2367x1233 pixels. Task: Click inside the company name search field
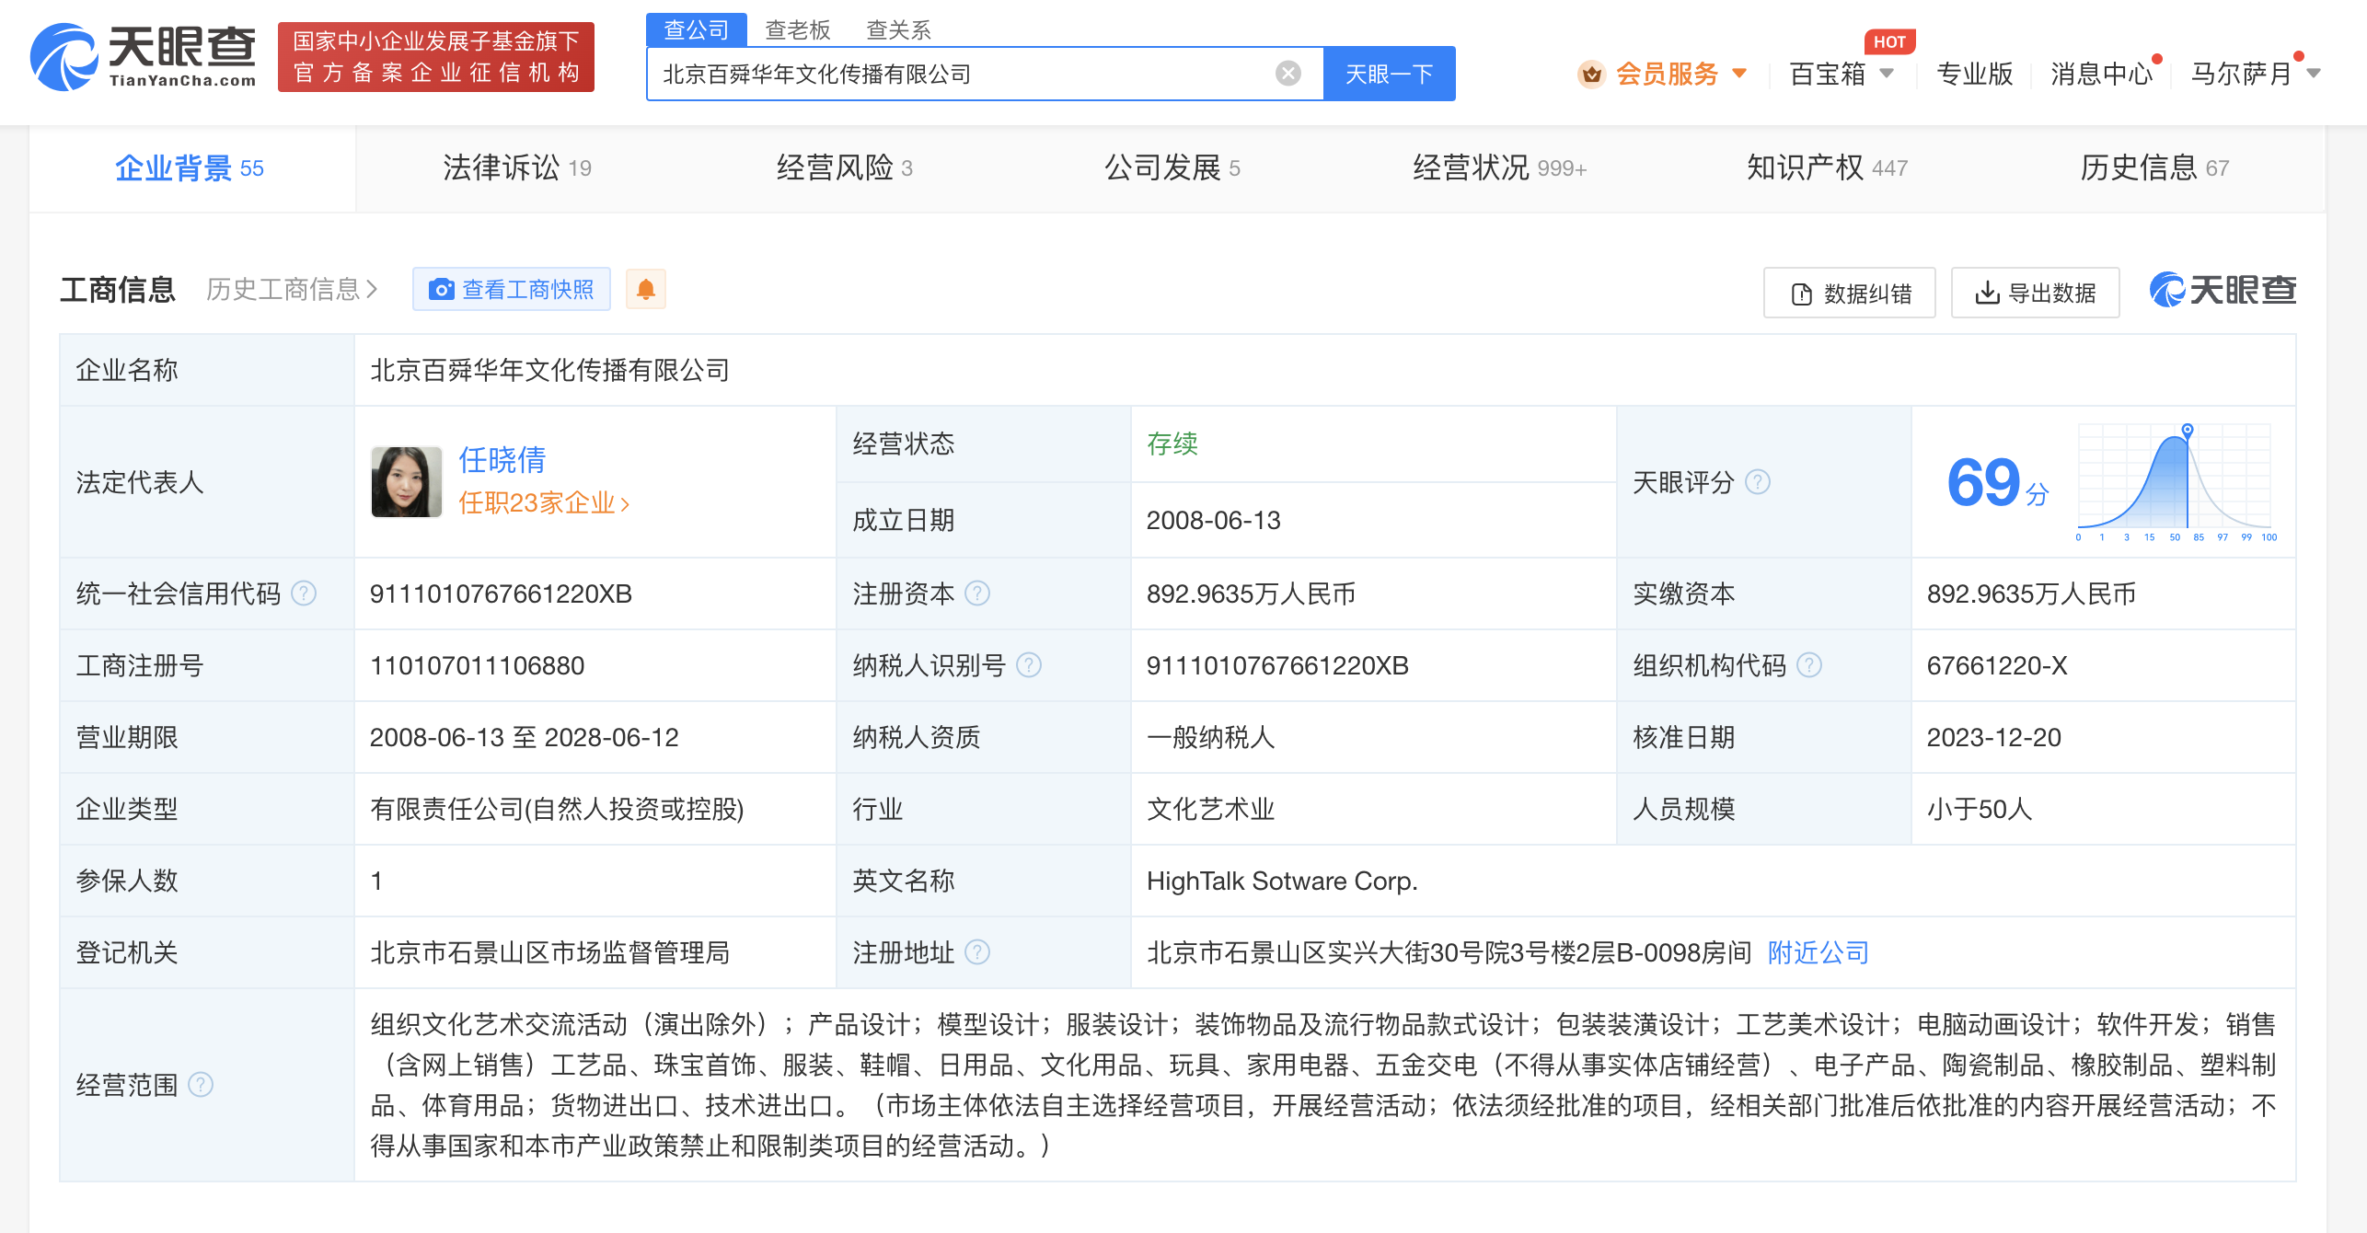920,74
